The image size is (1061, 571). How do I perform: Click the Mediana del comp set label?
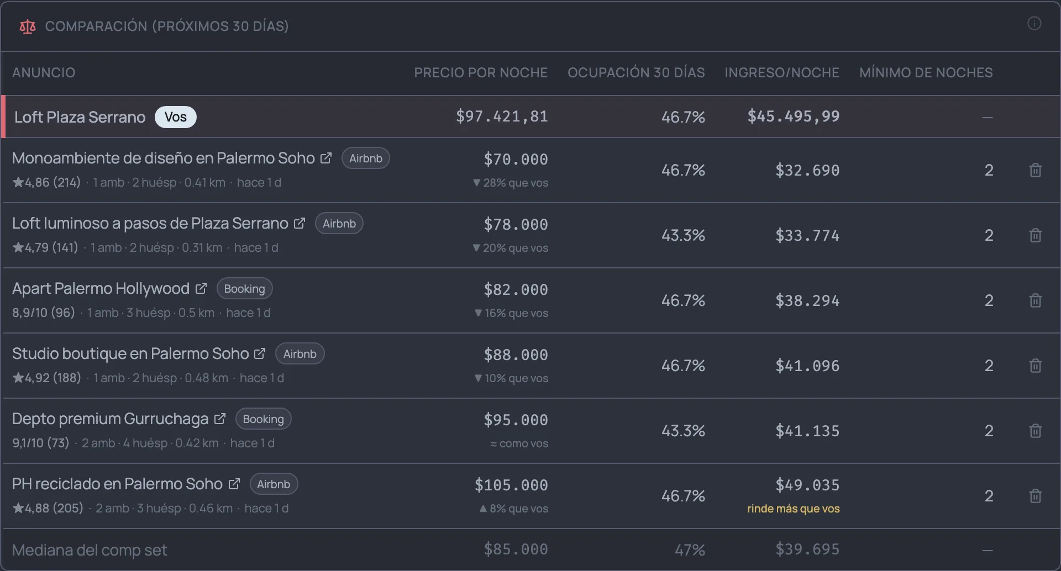coord(90,550)
